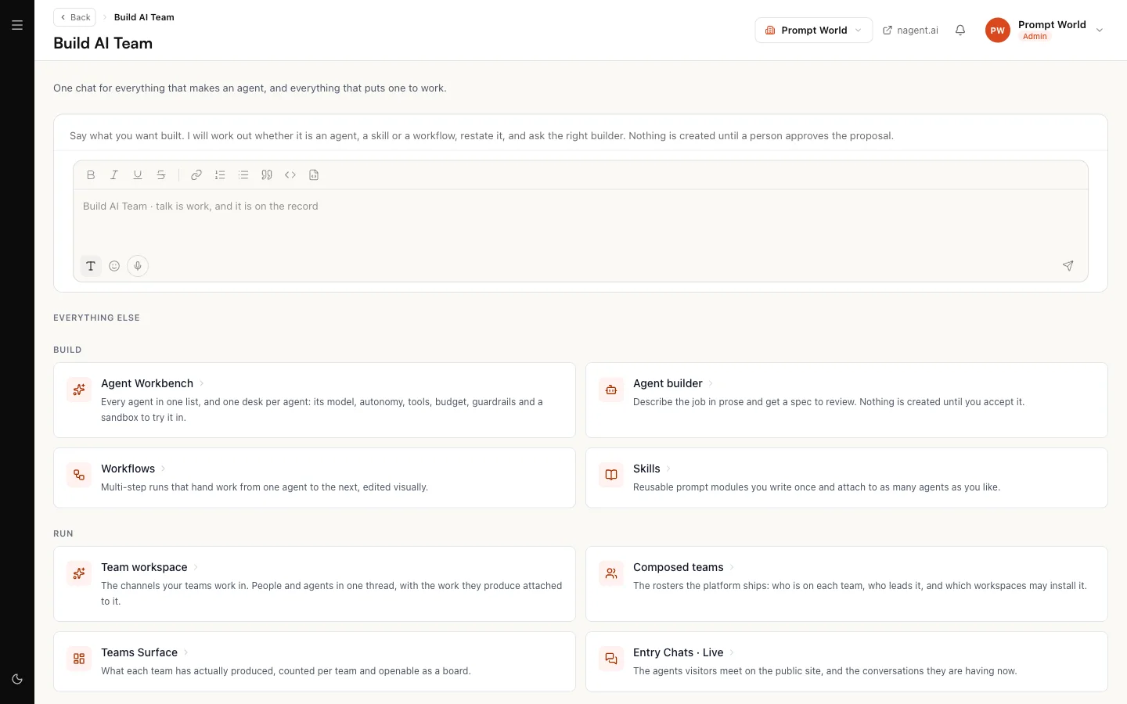Image resolution: width=1127 pixels, height=704 pixels.
Task: Click the Teams Surface grid icon
Action: click(79, 659)
